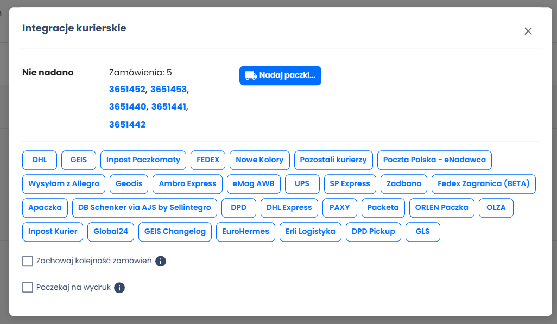Select GEIS Changelog option
557x324 pixels.
pyautogui.click(x=175, y=232)
